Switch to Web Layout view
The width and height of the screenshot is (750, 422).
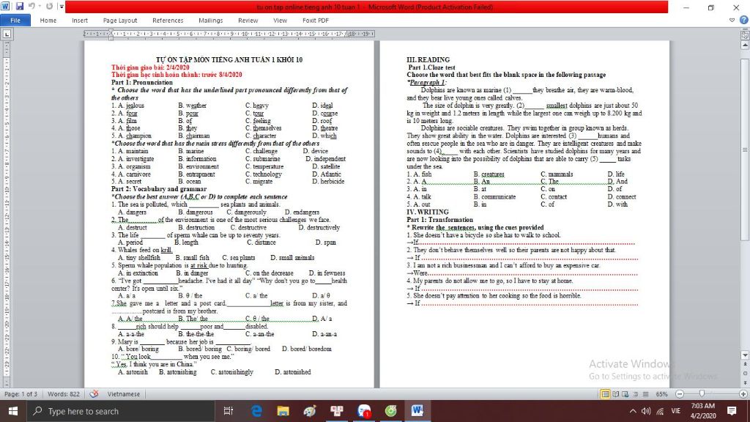(x=625, y=394)
